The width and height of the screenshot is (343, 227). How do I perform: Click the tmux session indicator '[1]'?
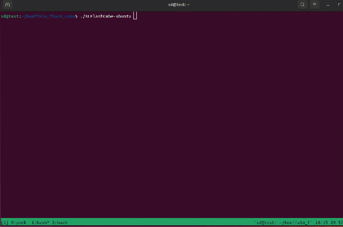point(5,223)
